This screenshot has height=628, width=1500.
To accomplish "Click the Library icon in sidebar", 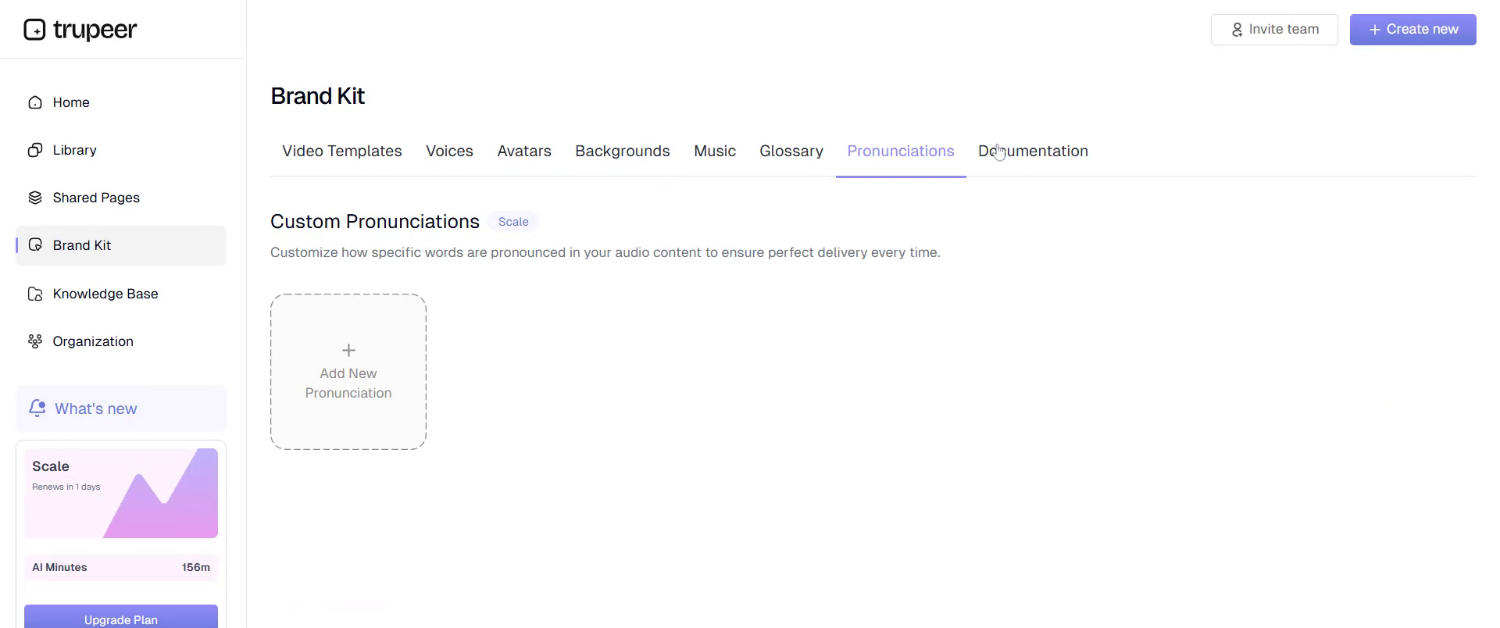I will point(35,150).
